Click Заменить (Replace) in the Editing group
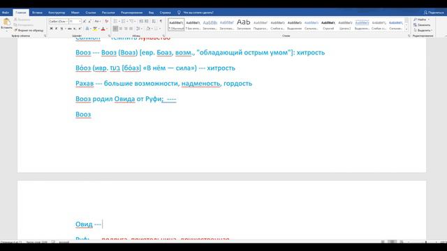Viewport: 447px width, 251px height. pyautogui.click(x=422, y=25)
